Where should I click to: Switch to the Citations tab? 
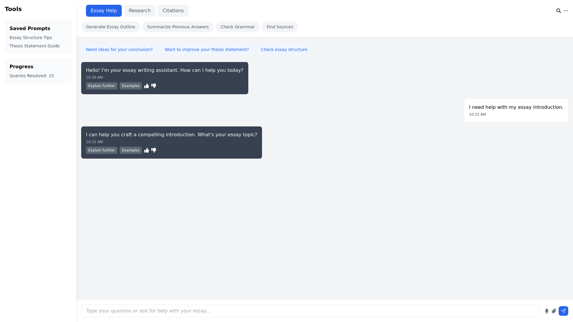pos(173,10)
